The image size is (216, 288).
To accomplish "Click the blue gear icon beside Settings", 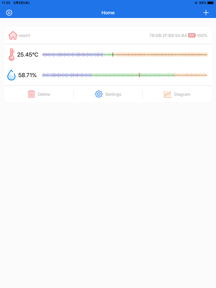I will point(99,94).
